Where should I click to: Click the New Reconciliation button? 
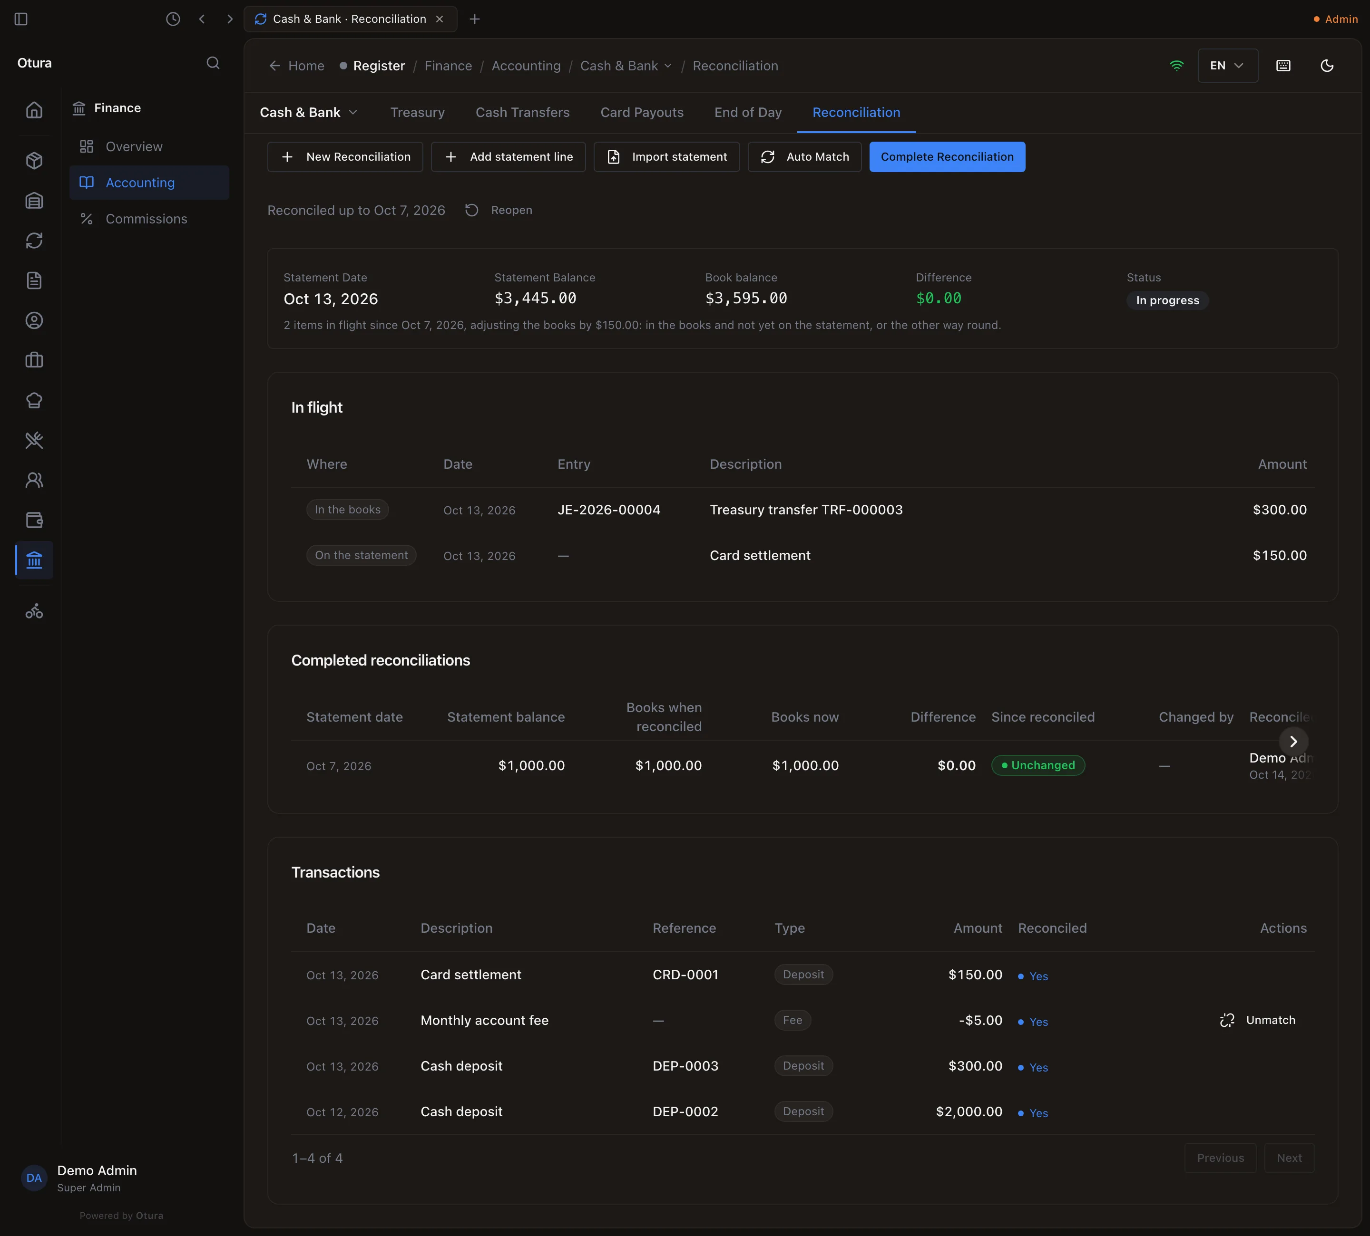tap(345, 157)
